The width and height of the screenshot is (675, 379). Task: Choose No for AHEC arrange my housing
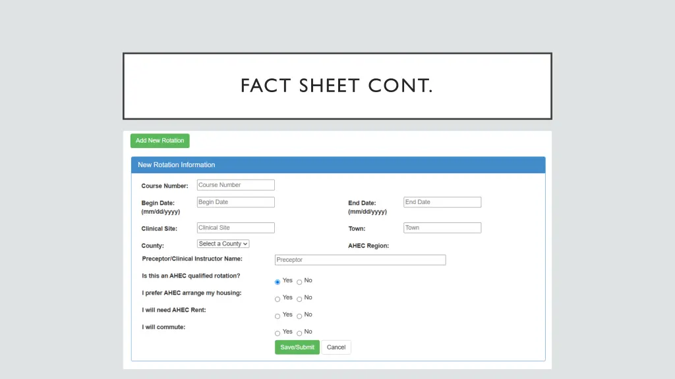point(299,299)
